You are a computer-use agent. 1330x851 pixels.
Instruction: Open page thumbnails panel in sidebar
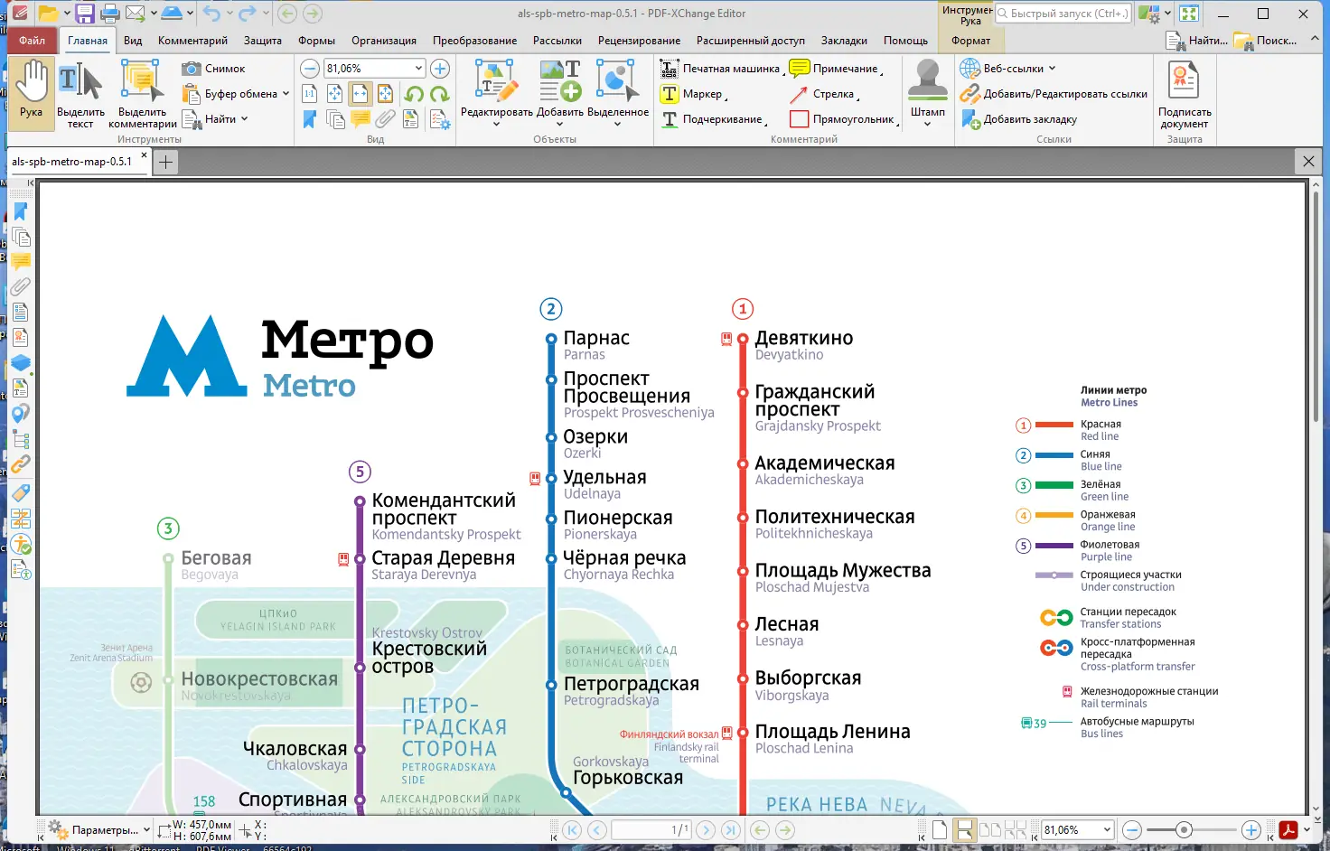20,237
